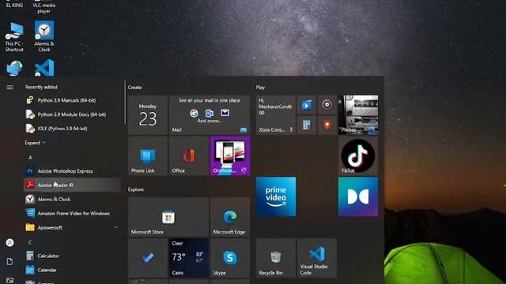Screen dimensions: 506x284
Task: Launch Adobe Reader XI from app list
Action: pos(72,185)
